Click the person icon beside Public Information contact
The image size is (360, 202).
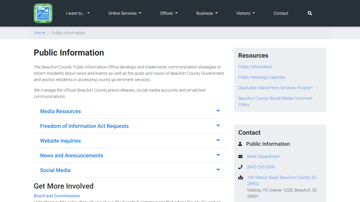click(x=240, y=144)
